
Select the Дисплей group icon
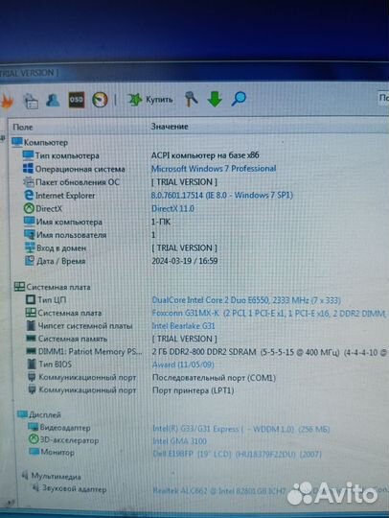22,414
